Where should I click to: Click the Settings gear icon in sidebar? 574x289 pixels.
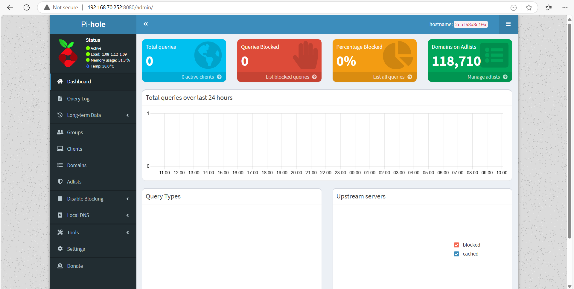(x=60, y=249)
